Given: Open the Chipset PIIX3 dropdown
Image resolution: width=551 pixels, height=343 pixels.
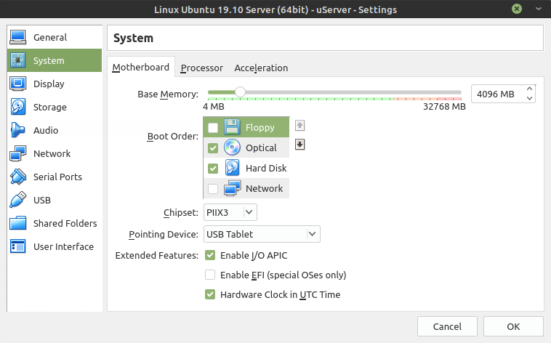Looking at the screenshot, I should pyautogui.click(x=230, y=212).
